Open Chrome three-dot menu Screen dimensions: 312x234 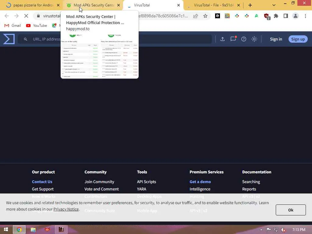pyautogui.click(x=305, y=16)
